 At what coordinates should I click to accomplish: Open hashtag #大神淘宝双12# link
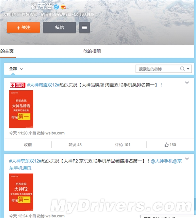click(x=43, y=85)
